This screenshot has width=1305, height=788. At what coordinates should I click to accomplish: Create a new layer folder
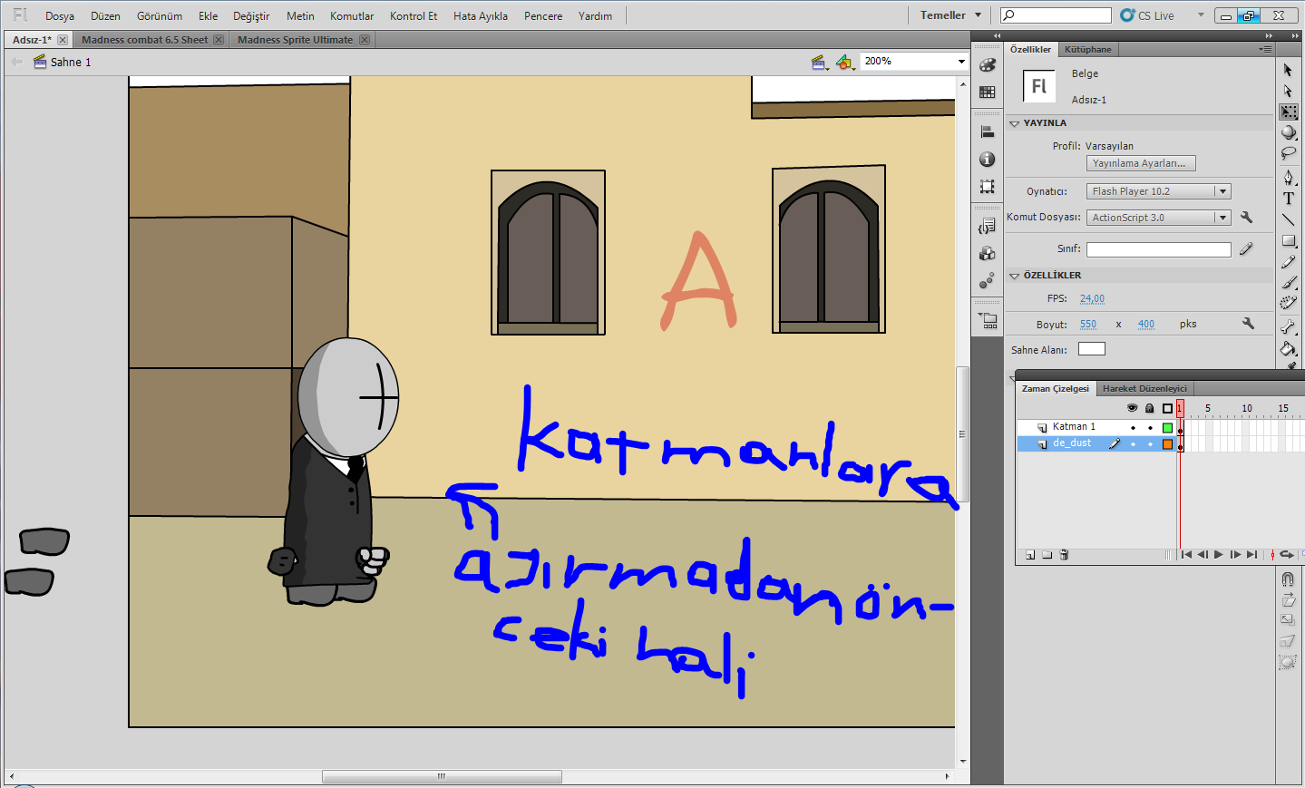[1047, 555]
